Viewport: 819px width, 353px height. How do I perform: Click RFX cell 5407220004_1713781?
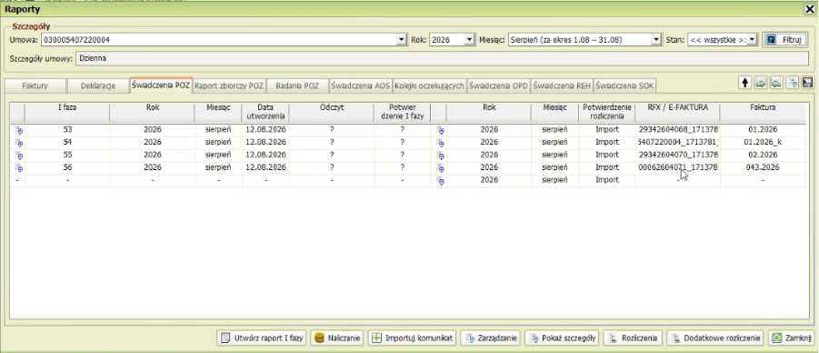[678, 142]
